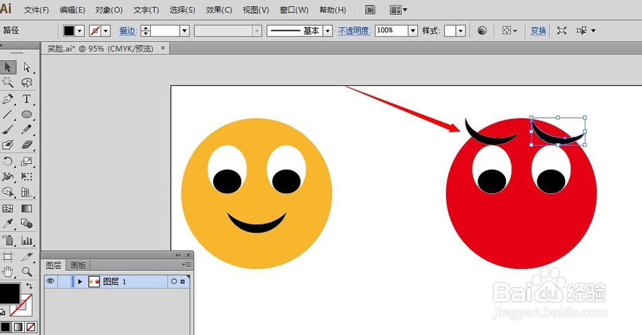This screenshot has height=335, width=642.
Task: Open the fill color dropdown arrow
Action: pyautogui.click(x=80, y=31)
